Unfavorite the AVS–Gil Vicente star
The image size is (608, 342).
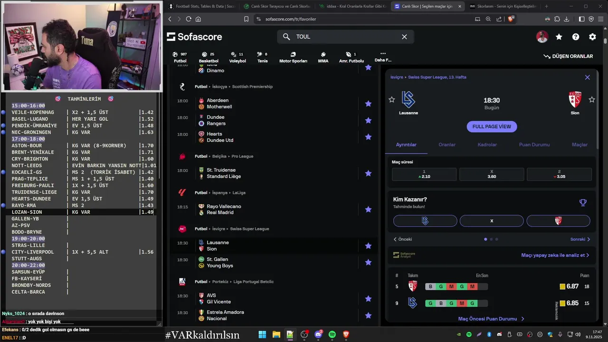point(368,298)
